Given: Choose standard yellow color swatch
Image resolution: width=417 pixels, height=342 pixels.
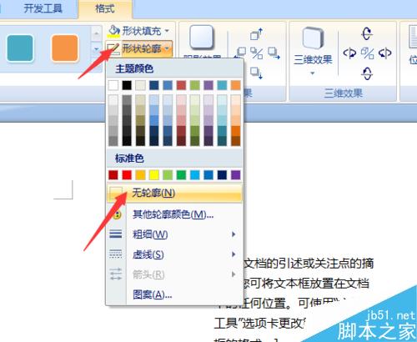Looking at the screenshot, I should pyautogui.click(x=154, y=175).
